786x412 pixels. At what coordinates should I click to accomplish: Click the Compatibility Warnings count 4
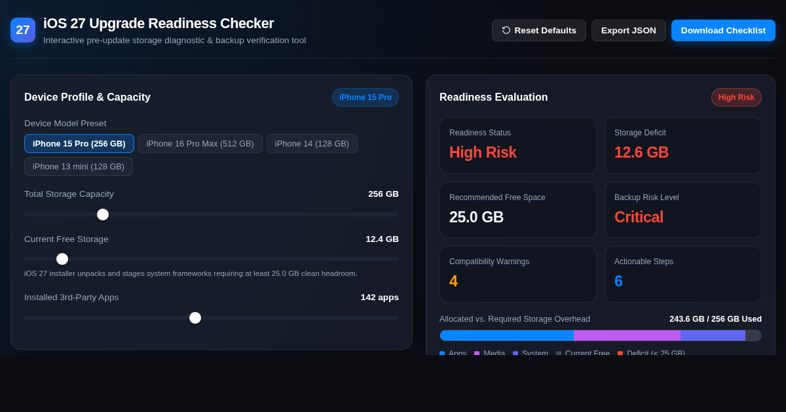click(x=453, y=281)
